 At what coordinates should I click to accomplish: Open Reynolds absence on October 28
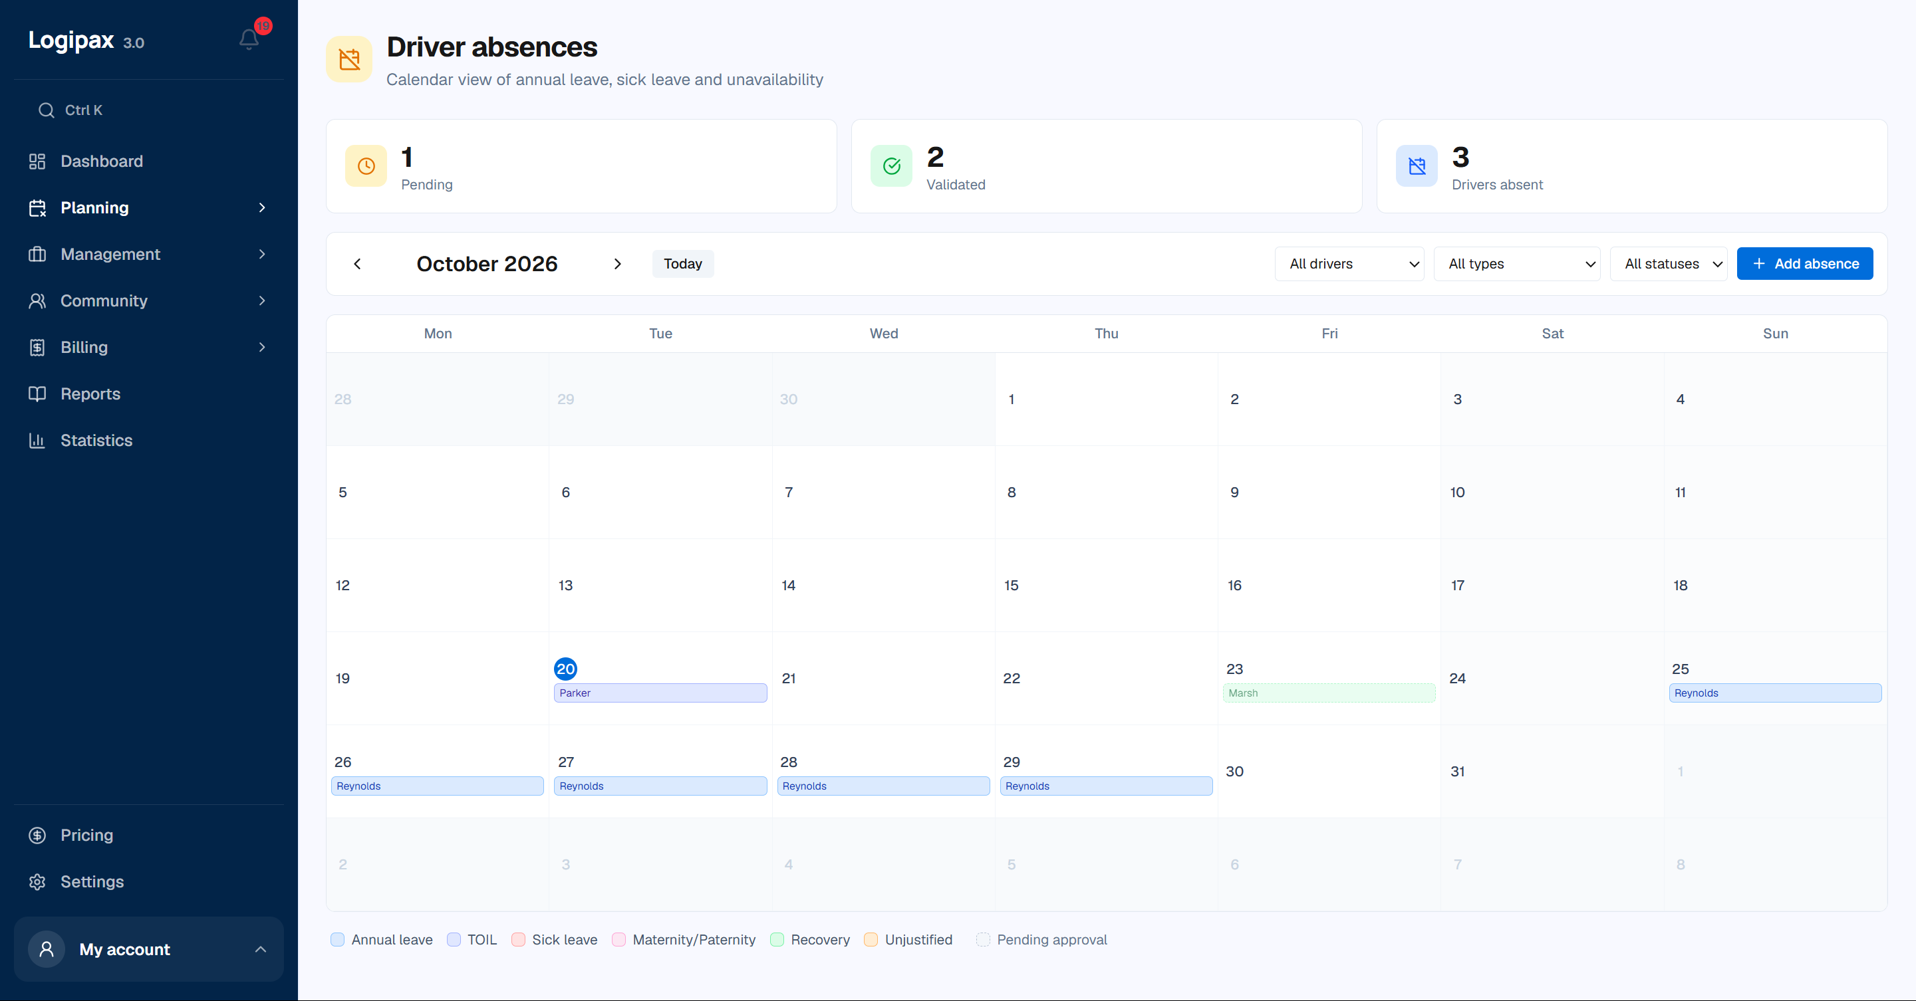click(x=884, y=786)
